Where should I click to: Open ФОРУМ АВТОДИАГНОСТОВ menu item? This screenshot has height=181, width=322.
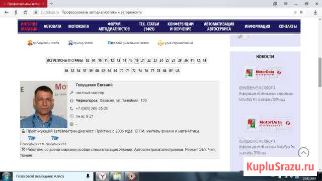click(114, 27)
